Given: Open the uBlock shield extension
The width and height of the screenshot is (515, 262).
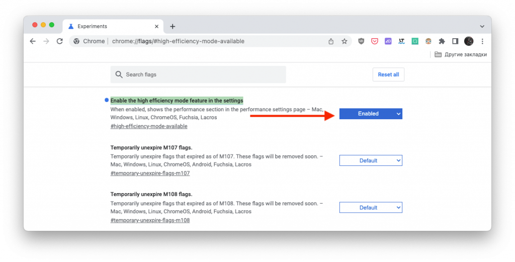Looking at the screenshot, I should pos(361,41).
